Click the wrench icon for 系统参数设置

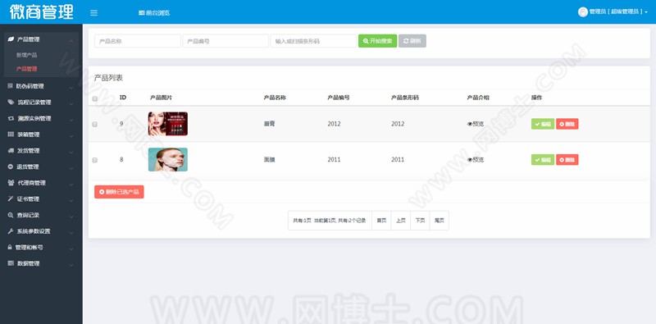pos(11,231)
